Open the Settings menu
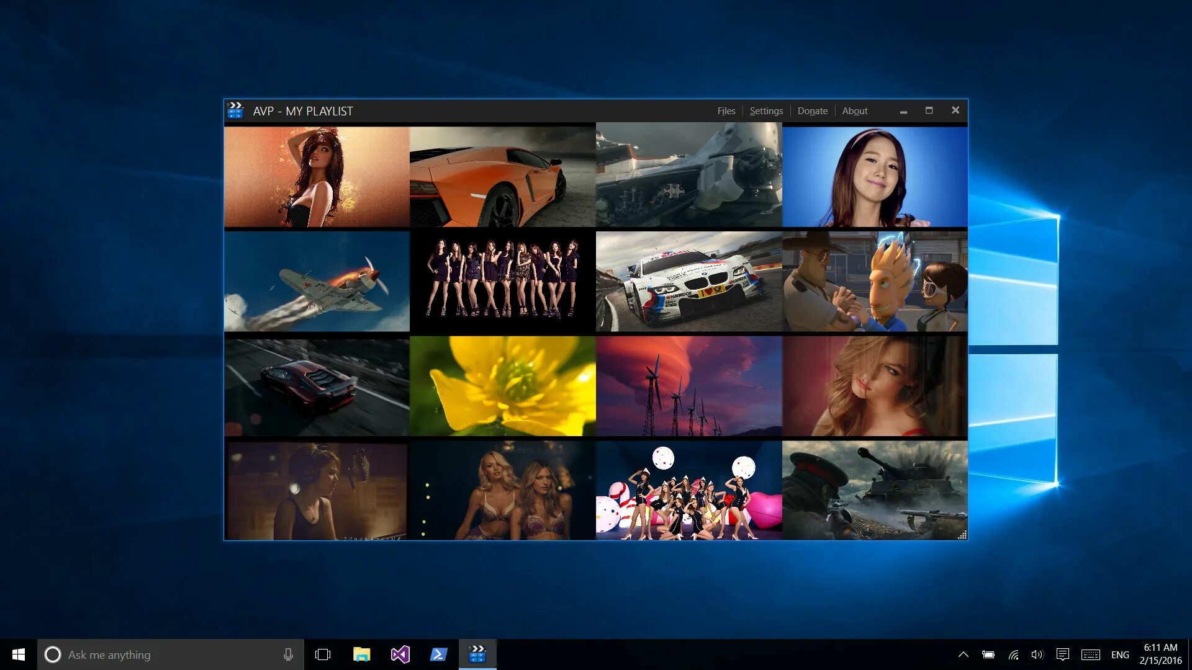The height and width of the screenshot is (670, 1192). tap(766, 110)
